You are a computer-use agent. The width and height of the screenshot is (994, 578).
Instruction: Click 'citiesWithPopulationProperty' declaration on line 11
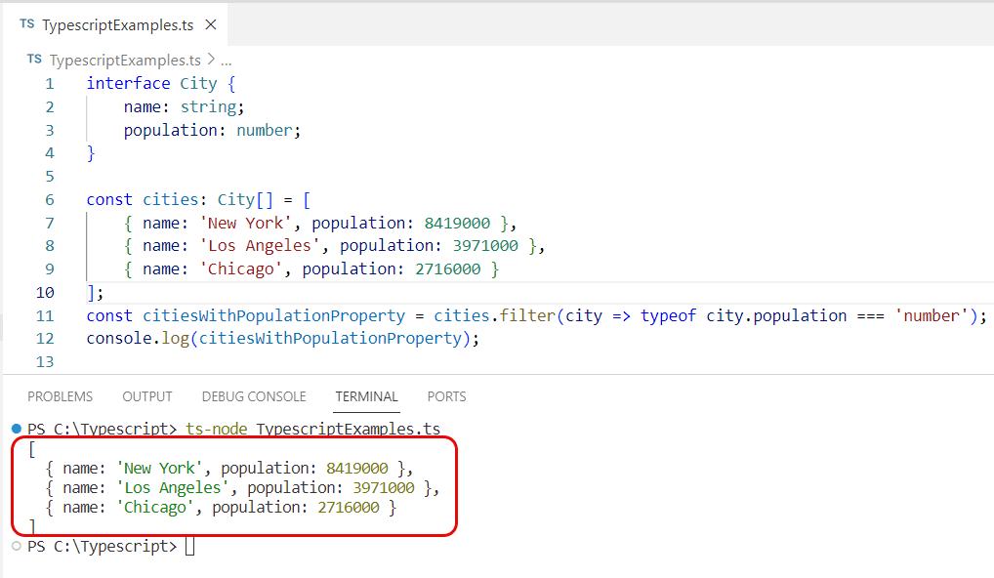click(x=273, y=316)
